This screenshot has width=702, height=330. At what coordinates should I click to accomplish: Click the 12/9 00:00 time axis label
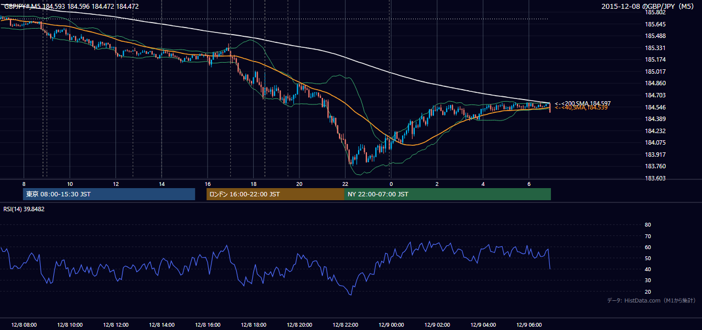click(x=391, y=324)
